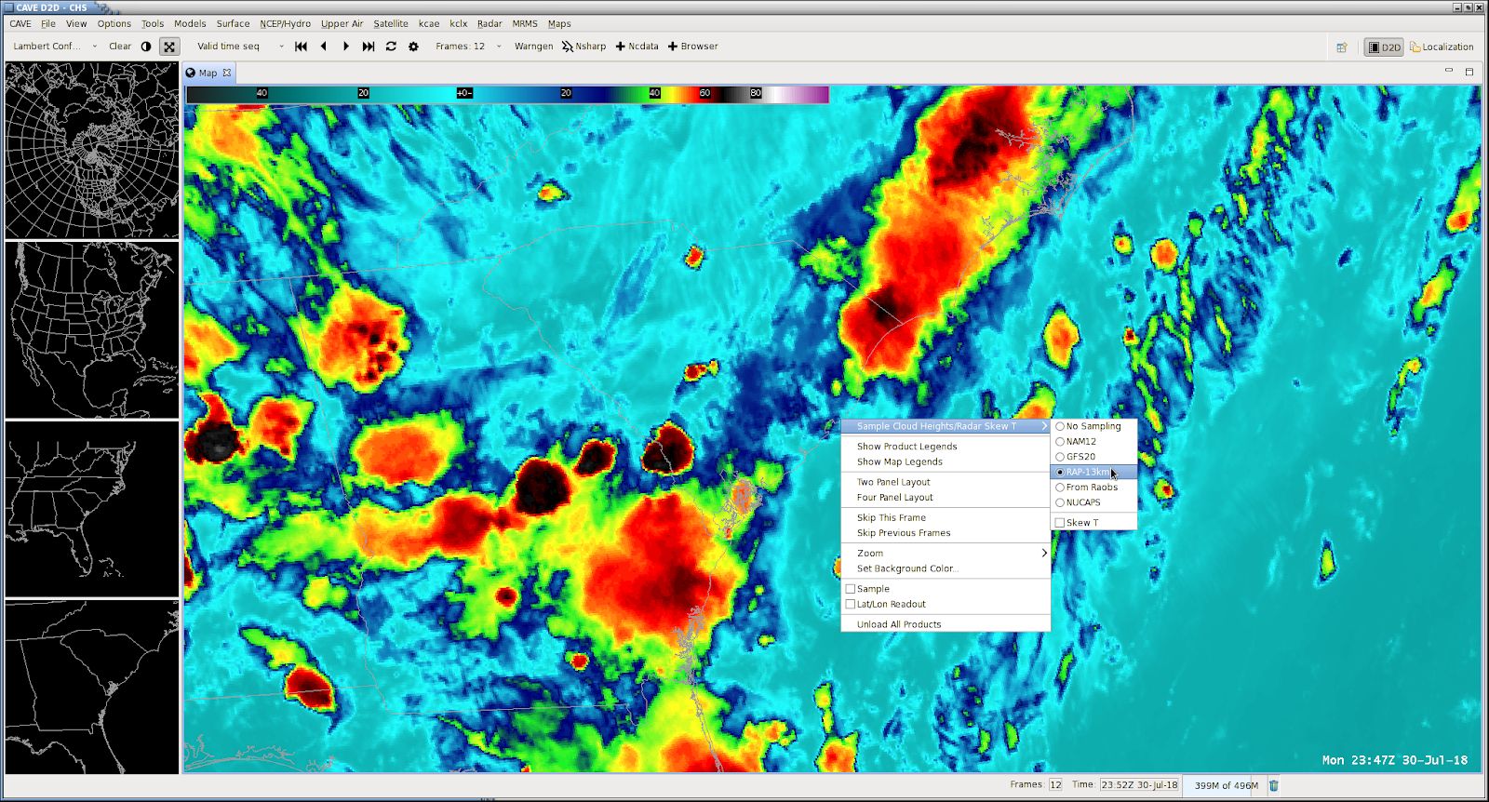Image resolution: width=1489 pixels, height=802 pixels.
Task: Open the Models menu
Action: point(190,23)
